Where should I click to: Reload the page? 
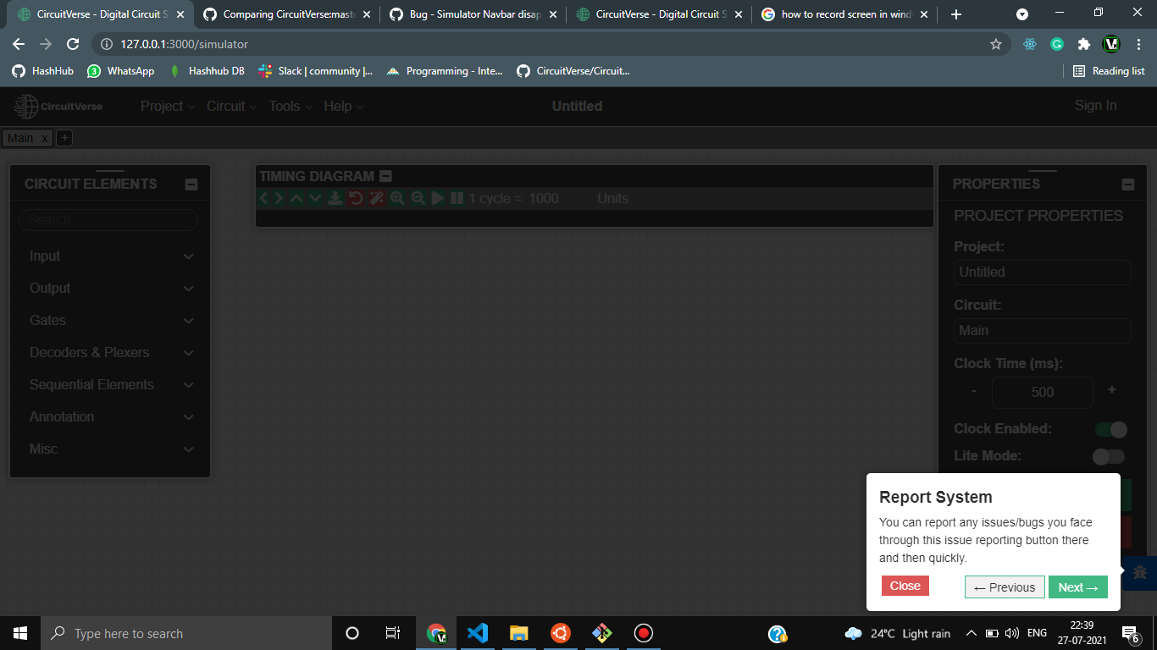pyautogui.click(x=73, y=44)
